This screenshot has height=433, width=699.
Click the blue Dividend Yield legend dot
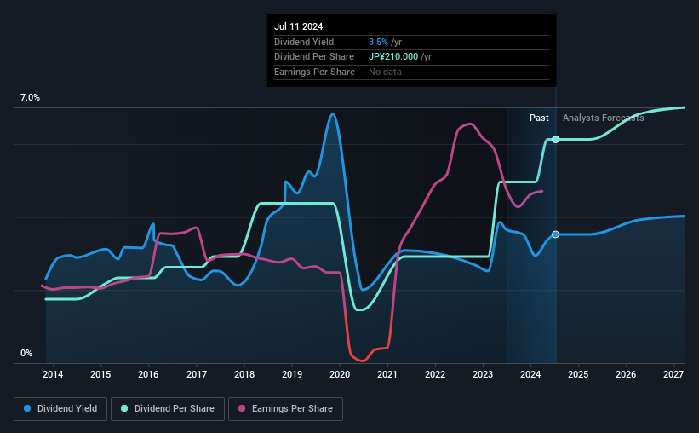pos(27,408)
